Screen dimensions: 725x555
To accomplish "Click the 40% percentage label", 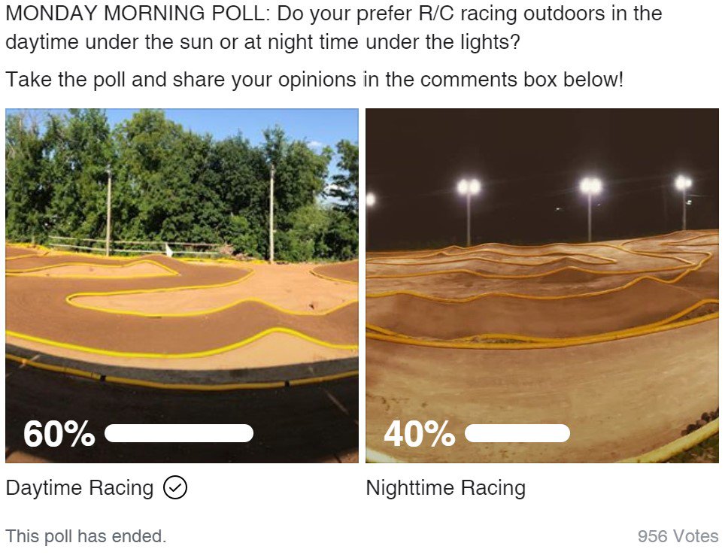I will point(419,434).
